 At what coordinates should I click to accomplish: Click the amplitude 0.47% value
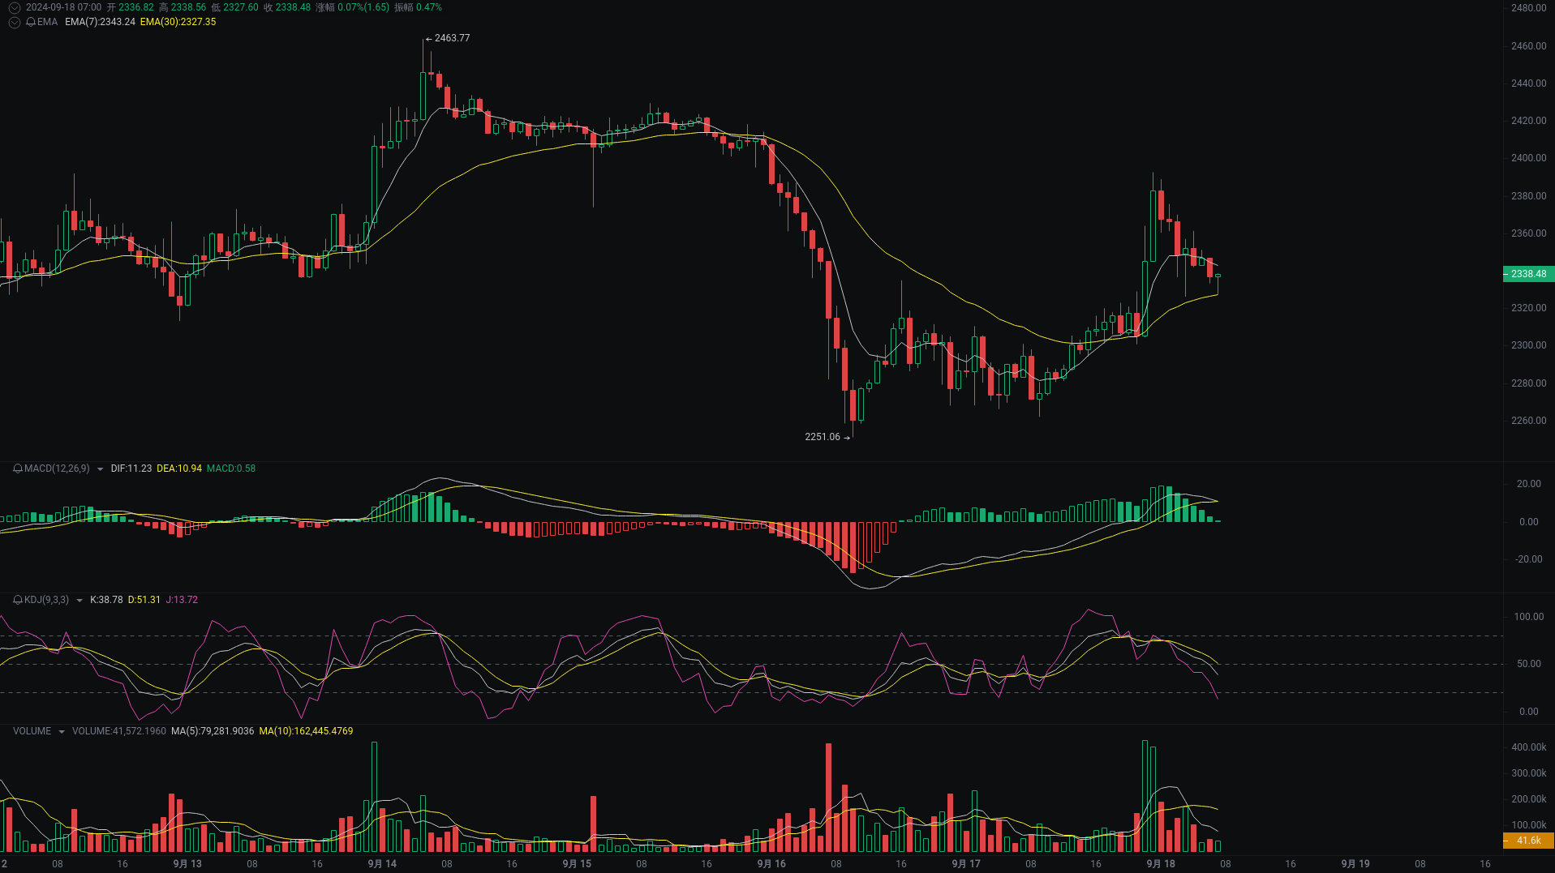pyautogui.click(x=429, y=7)
